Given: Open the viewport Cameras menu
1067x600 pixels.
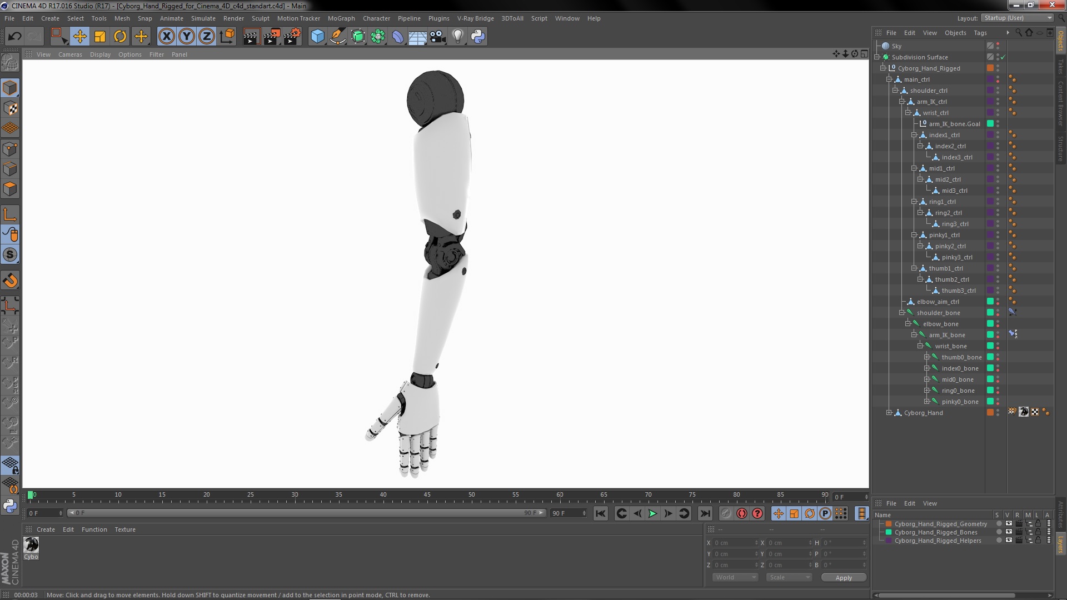Looking at the screenshot, I should (x=70, y=54).
